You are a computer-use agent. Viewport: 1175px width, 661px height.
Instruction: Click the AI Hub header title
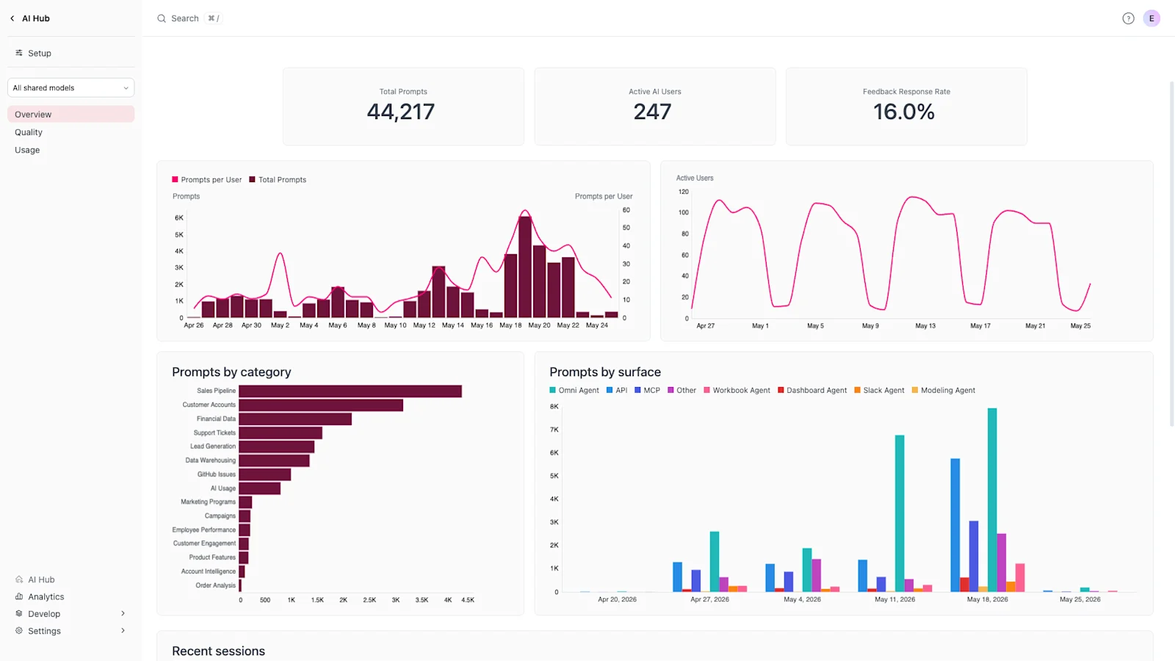36,18
